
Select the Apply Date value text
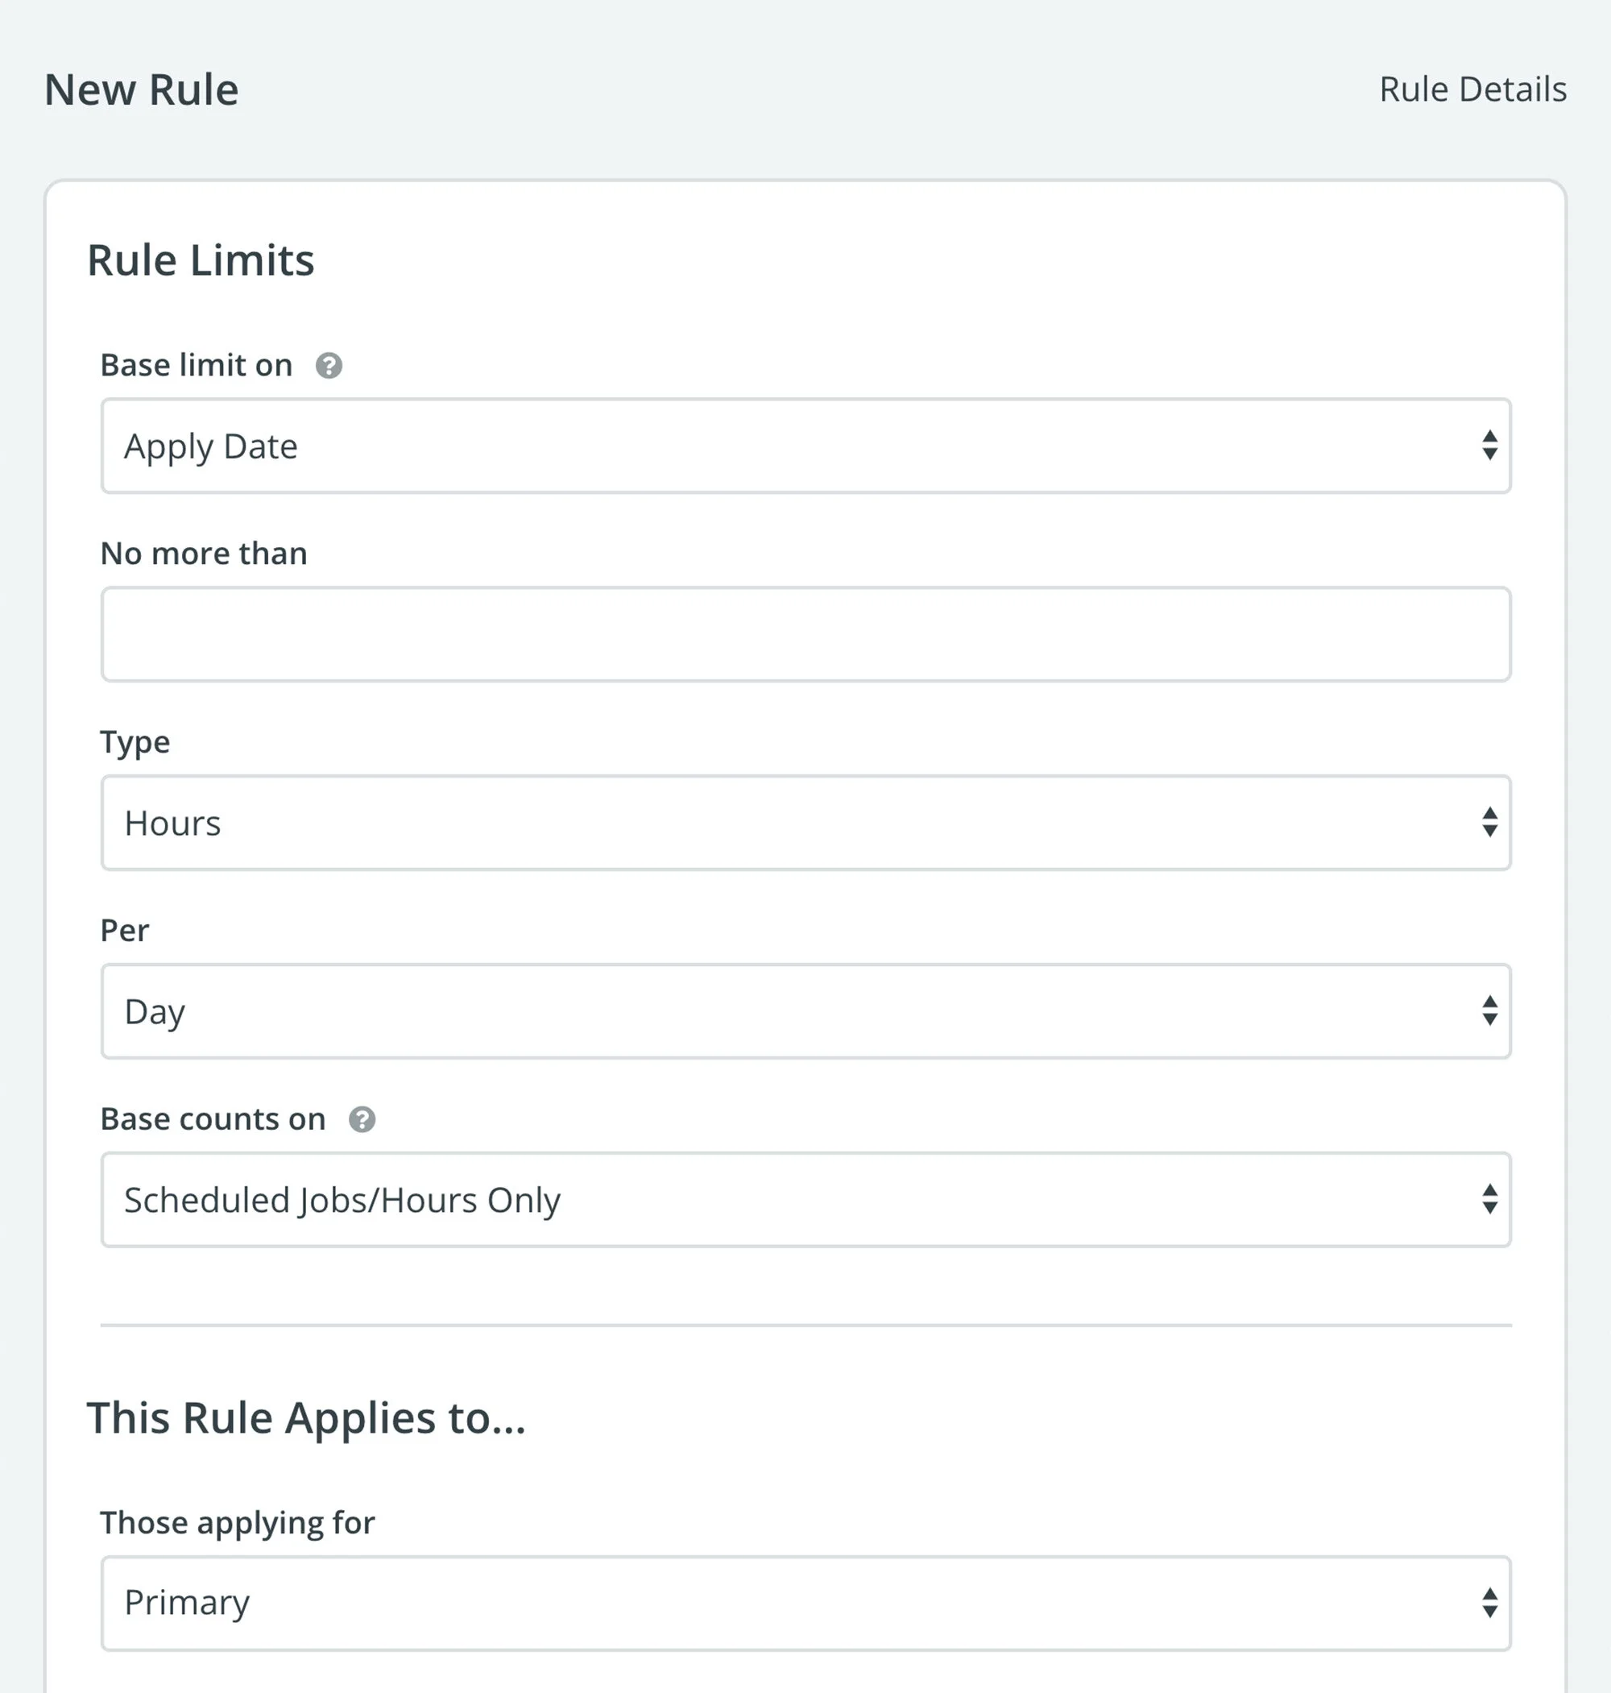tap(211, 445)
